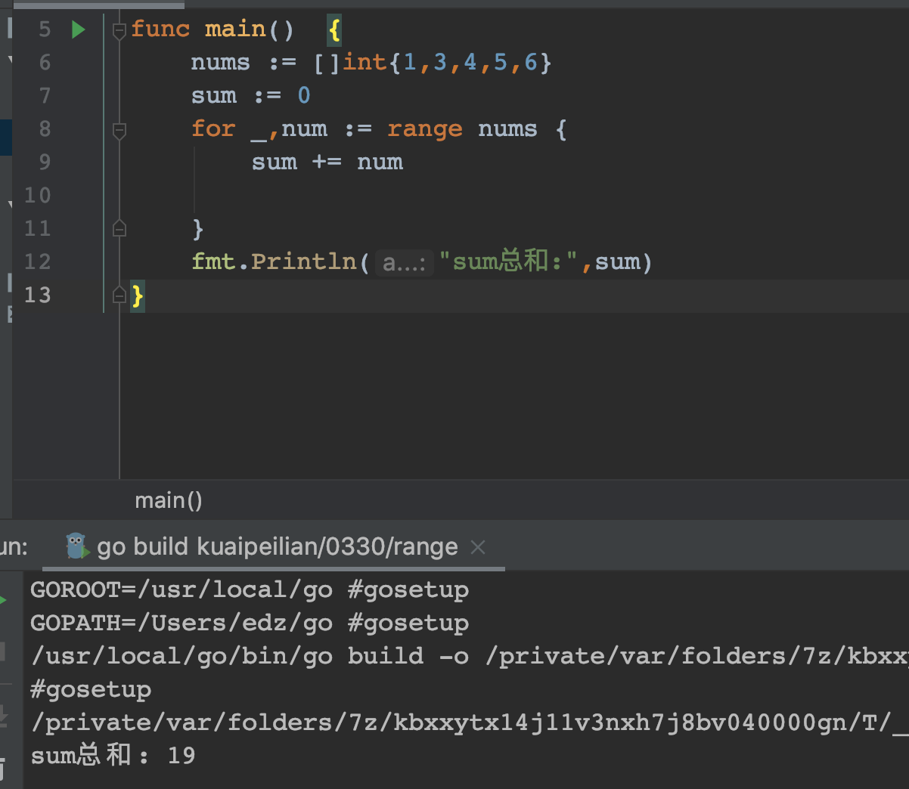The width and height of the screenshot is (909, 789).
Task: Click the fmt package name on line 12
Action: [213, 261]
